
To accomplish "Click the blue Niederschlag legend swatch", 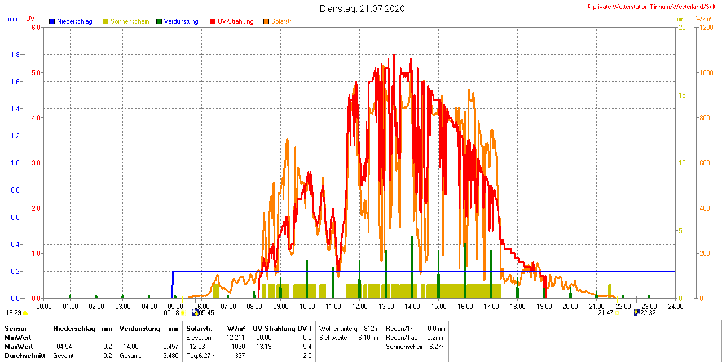I will 52,21.
